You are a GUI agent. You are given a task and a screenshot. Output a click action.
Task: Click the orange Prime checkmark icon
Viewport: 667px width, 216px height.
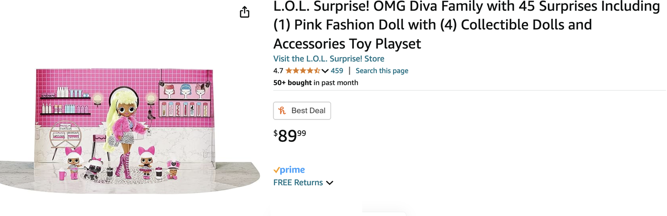[276, 170]
